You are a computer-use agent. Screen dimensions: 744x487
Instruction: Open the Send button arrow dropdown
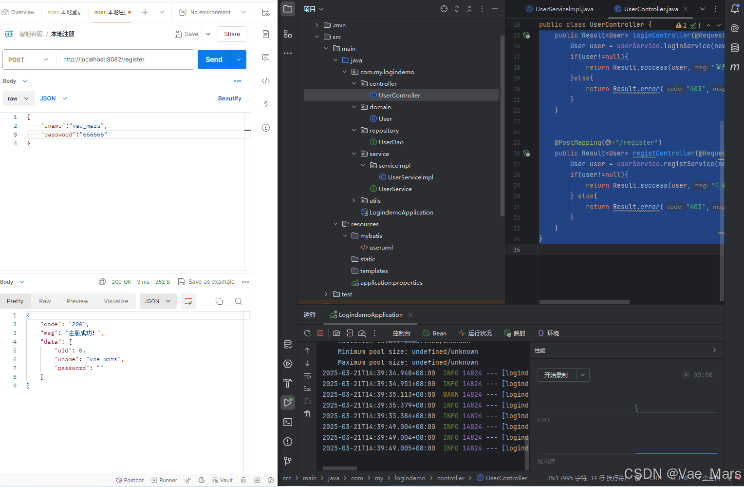coord(239,59)
